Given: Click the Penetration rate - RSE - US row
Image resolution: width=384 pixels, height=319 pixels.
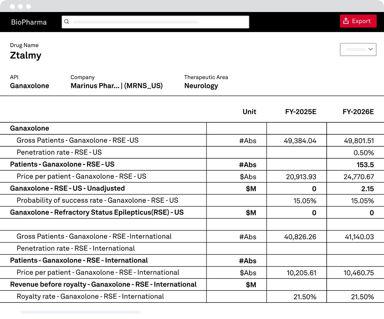Looking at the screenshot, I should pos(59,152).
